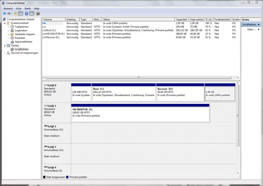Expand the Logboeken tree node
This screenshot has height=186, width=263.
click(8, 30)
